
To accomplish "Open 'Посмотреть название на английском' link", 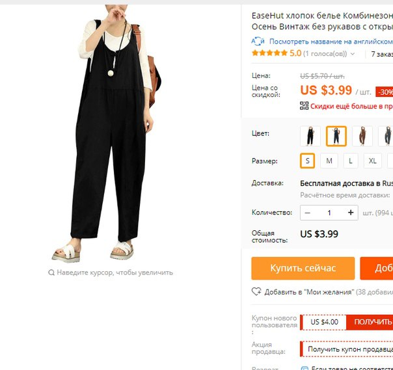I will (331, 42).
